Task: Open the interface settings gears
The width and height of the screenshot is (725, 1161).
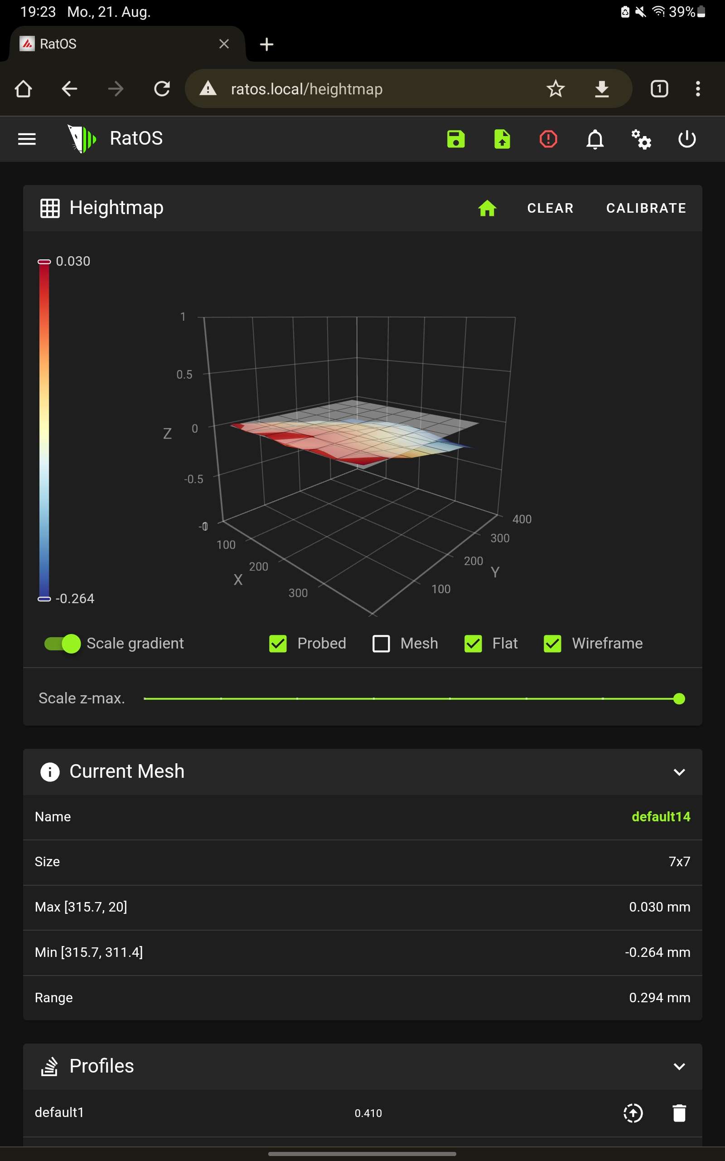Action: point(641,139)
